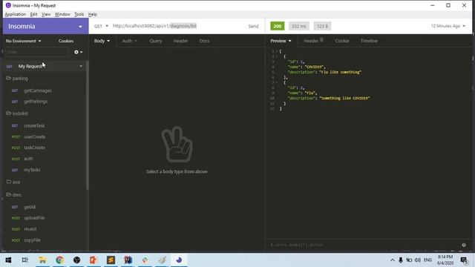475x267 pixels.
Task: Select the myTasks GET request
Action: tap(32, 170)
